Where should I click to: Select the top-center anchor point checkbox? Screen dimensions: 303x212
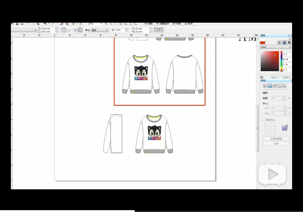point(270,124)
